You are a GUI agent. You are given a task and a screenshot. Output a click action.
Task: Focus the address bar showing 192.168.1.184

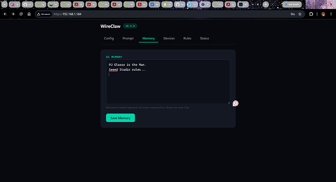(x=169, y=14)
